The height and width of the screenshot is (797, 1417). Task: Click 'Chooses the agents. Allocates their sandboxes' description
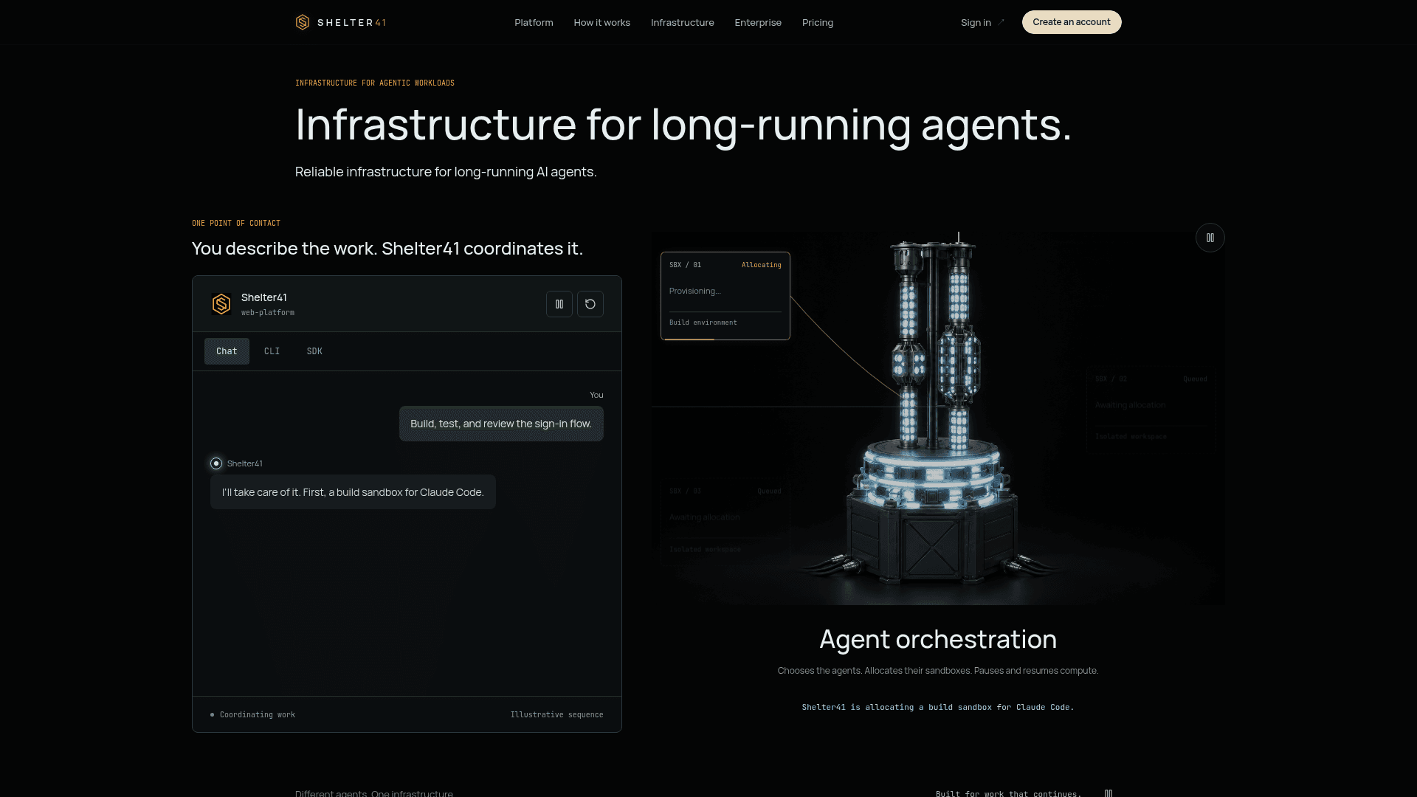[x=938, y=671]
